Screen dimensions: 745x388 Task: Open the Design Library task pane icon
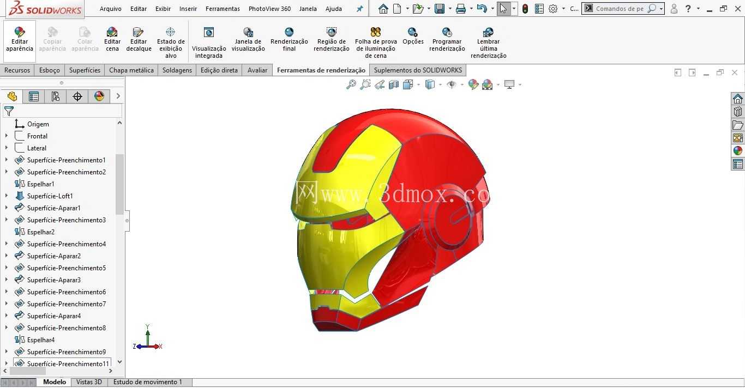coord(738,112)
